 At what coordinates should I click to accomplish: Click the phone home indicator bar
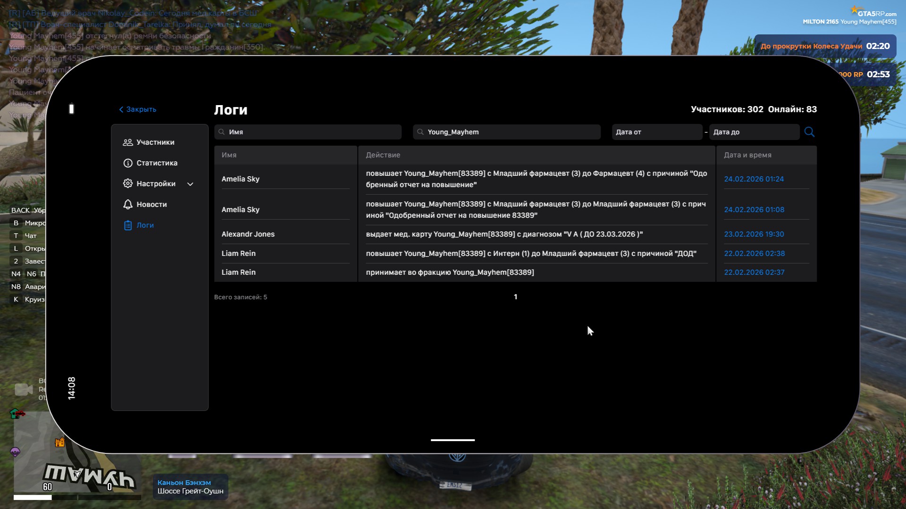[x=453, y=440]
